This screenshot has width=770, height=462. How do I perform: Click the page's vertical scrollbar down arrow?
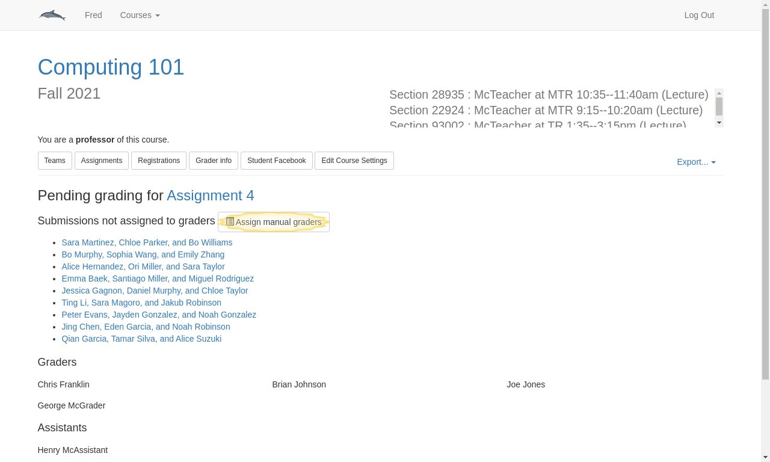point(765,457)
